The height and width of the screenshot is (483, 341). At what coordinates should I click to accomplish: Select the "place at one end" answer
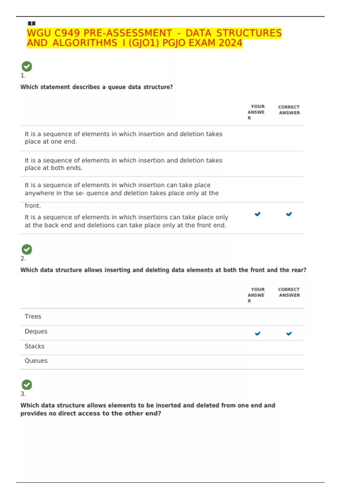click(123, 138)
